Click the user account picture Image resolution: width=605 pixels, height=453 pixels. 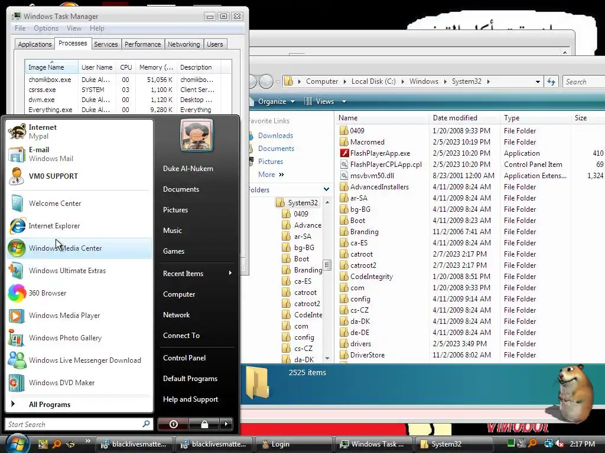196,135
